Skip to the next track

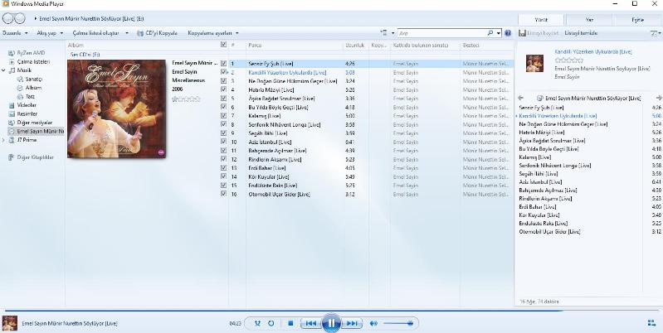tap(352, 323)
